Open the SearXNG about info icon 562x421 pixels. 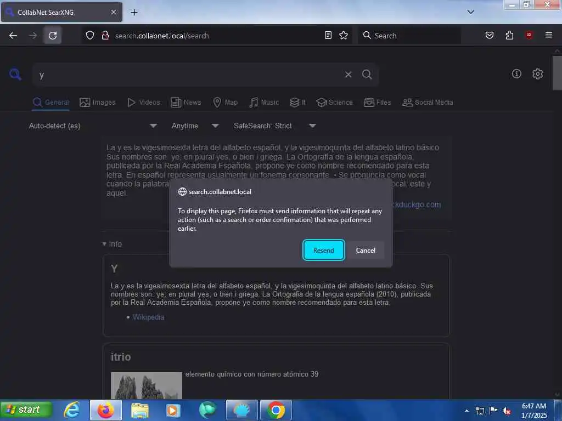coord(516,74)
